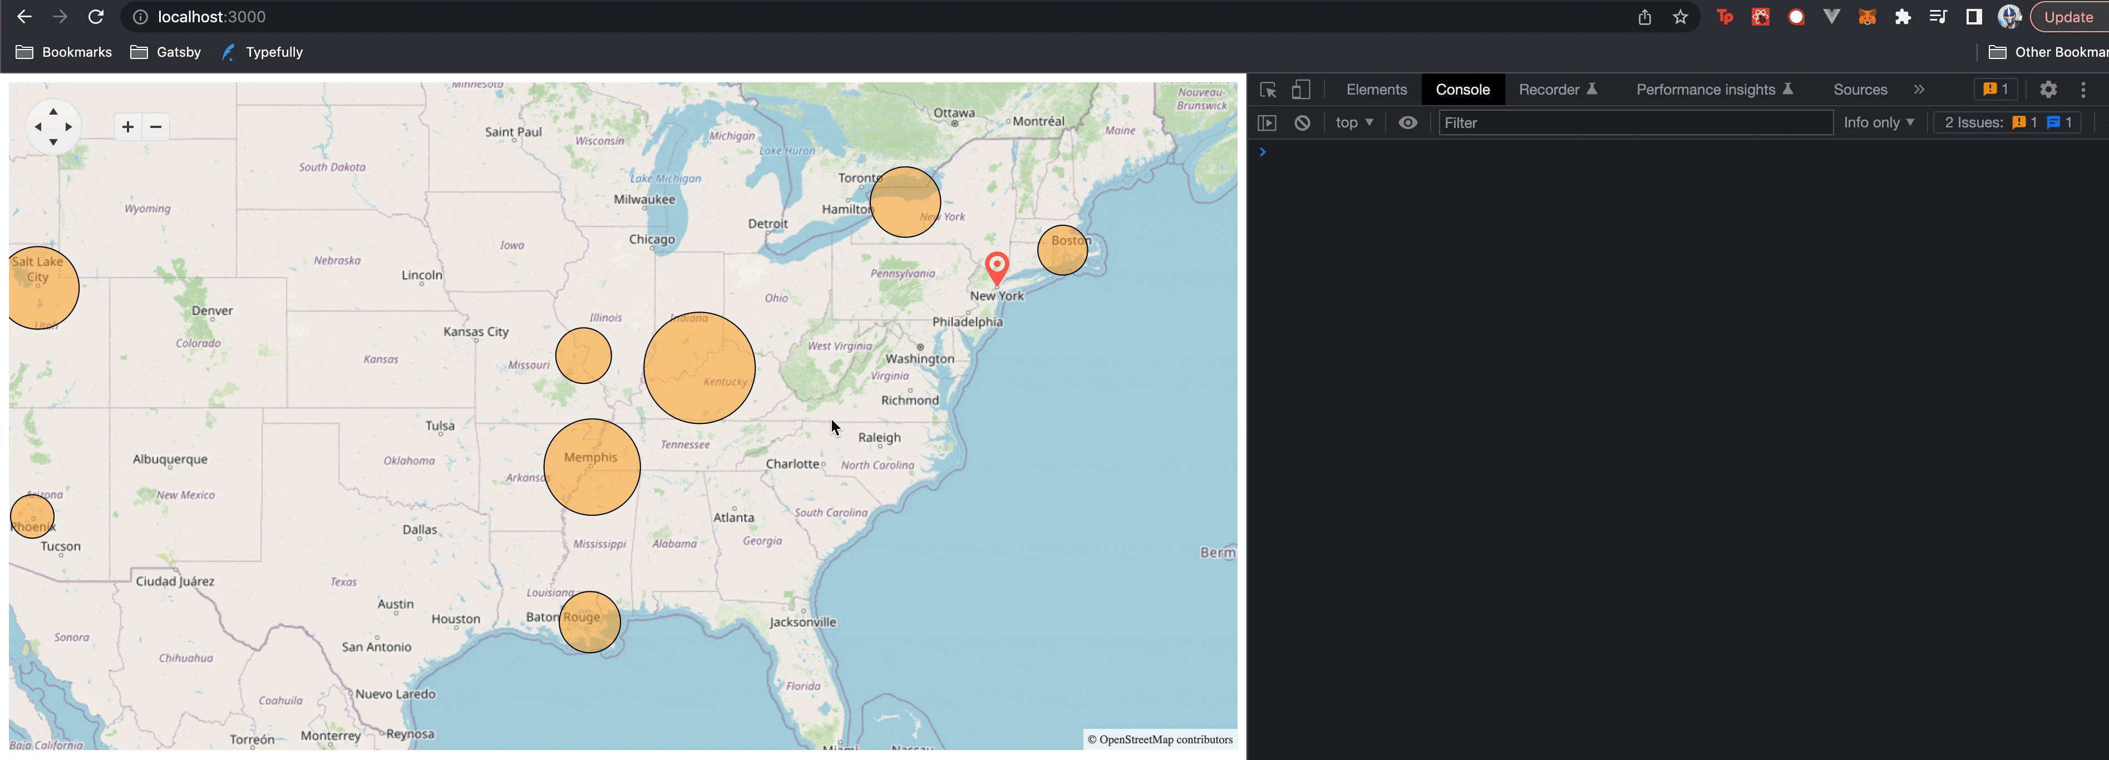Pan map right with arrow
Screen dimensions: 2109x760
(x=69, y=127)
